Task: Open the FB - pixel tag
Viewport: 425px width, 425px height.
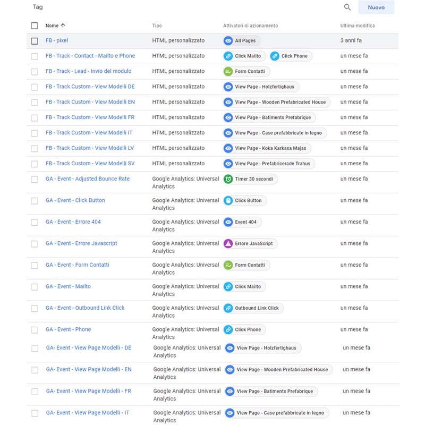Action: 57,40
